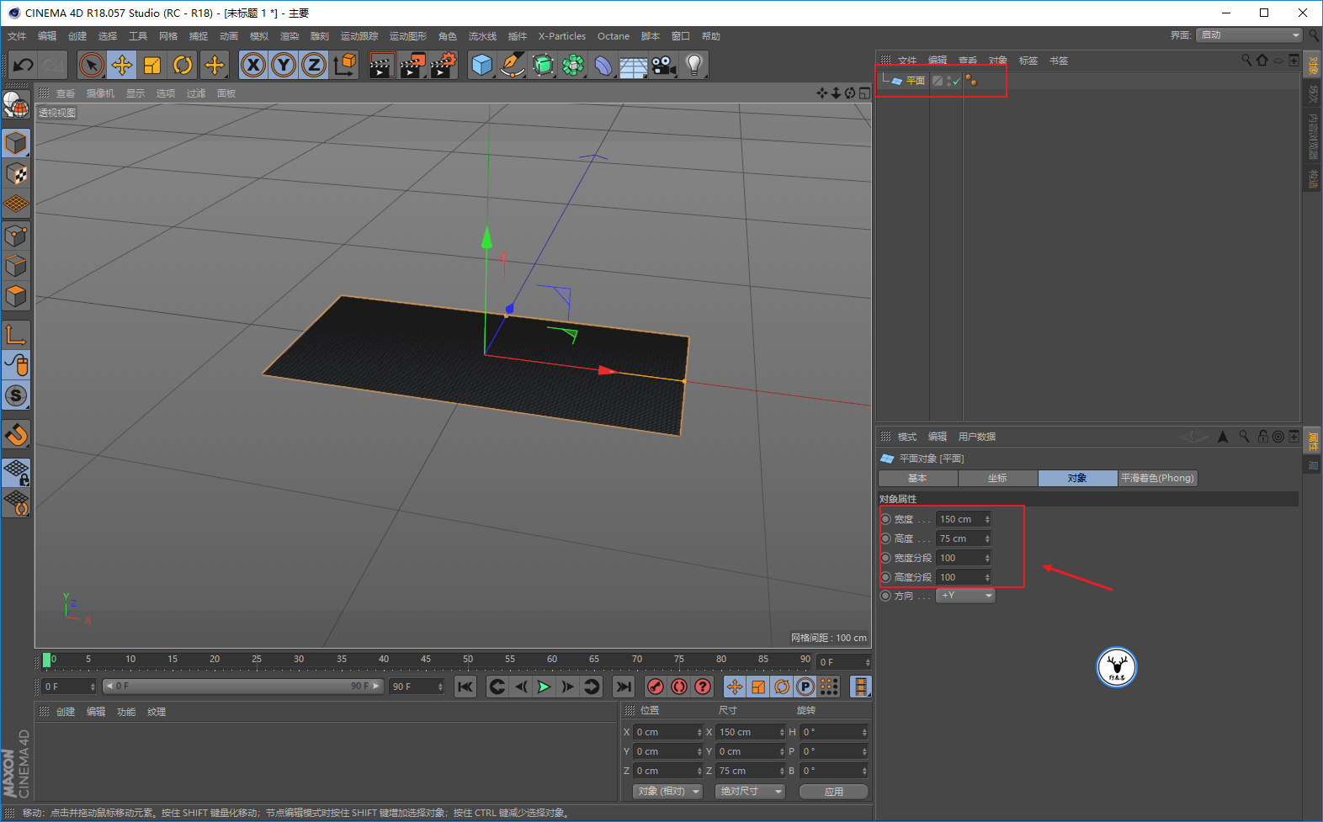Switch to the 坐标 tab in attributes
Viewport: 1323px width, 822px height.
pyautogui.click(x=997, y=478)
